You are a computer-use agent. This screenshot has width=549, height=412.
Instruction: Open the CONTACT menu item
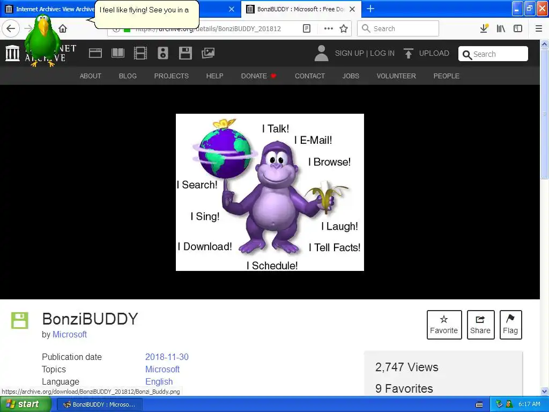click(x=310, y=76)
